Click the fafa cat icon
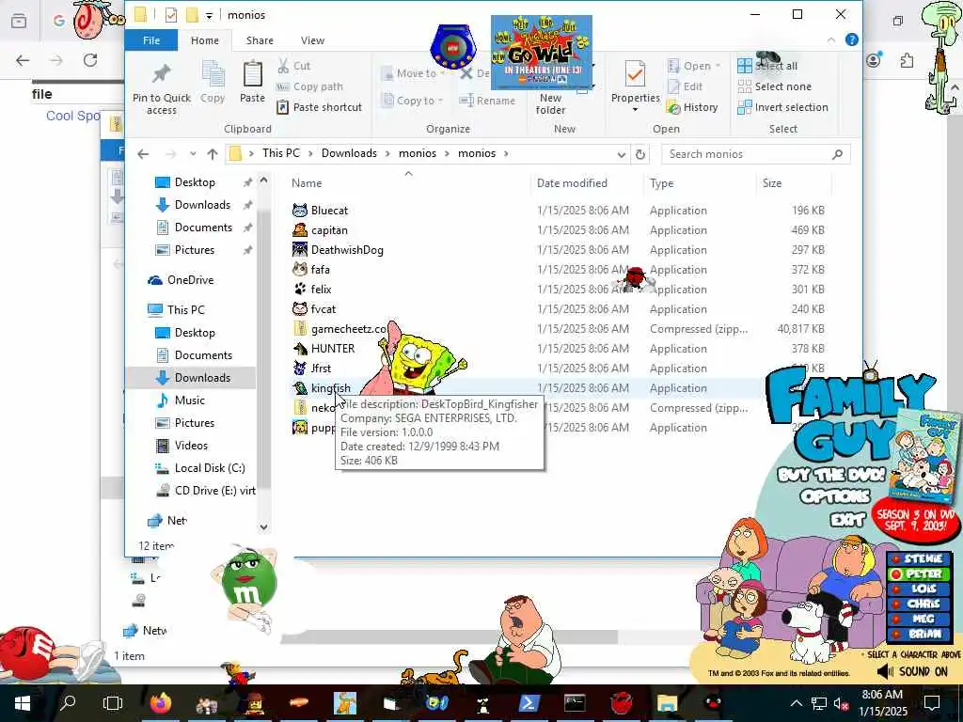 [300, 269]
